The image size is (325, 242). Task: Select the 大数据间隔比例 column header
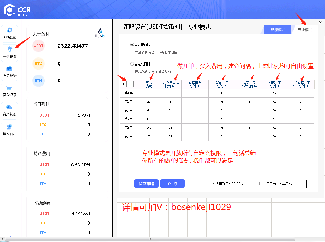[170, 84]
